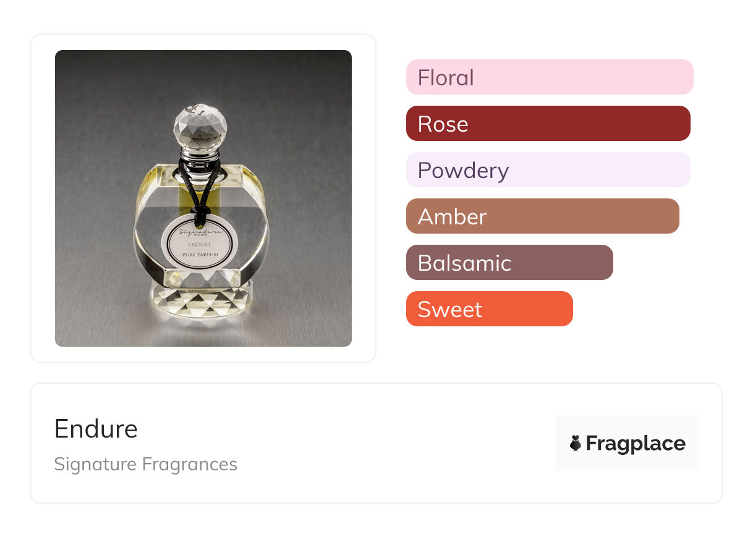Image resolution: width=753 pixels, height=534 pixels.
Task: Select the dark red Rose accord bar
Action: click(548, 124)
